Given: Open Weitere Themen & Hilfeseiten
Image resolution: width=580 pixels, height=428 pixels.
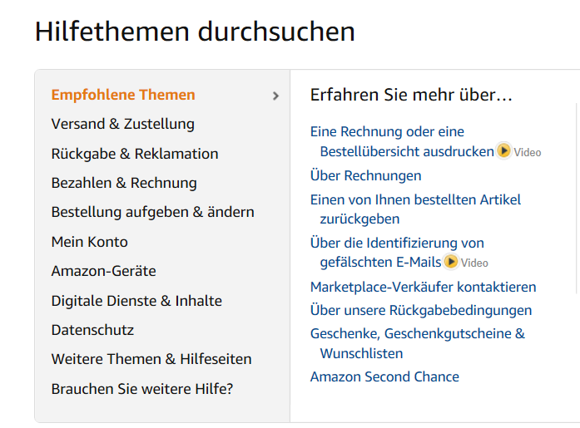Looking at the screenshot, I should pos(151,359).
